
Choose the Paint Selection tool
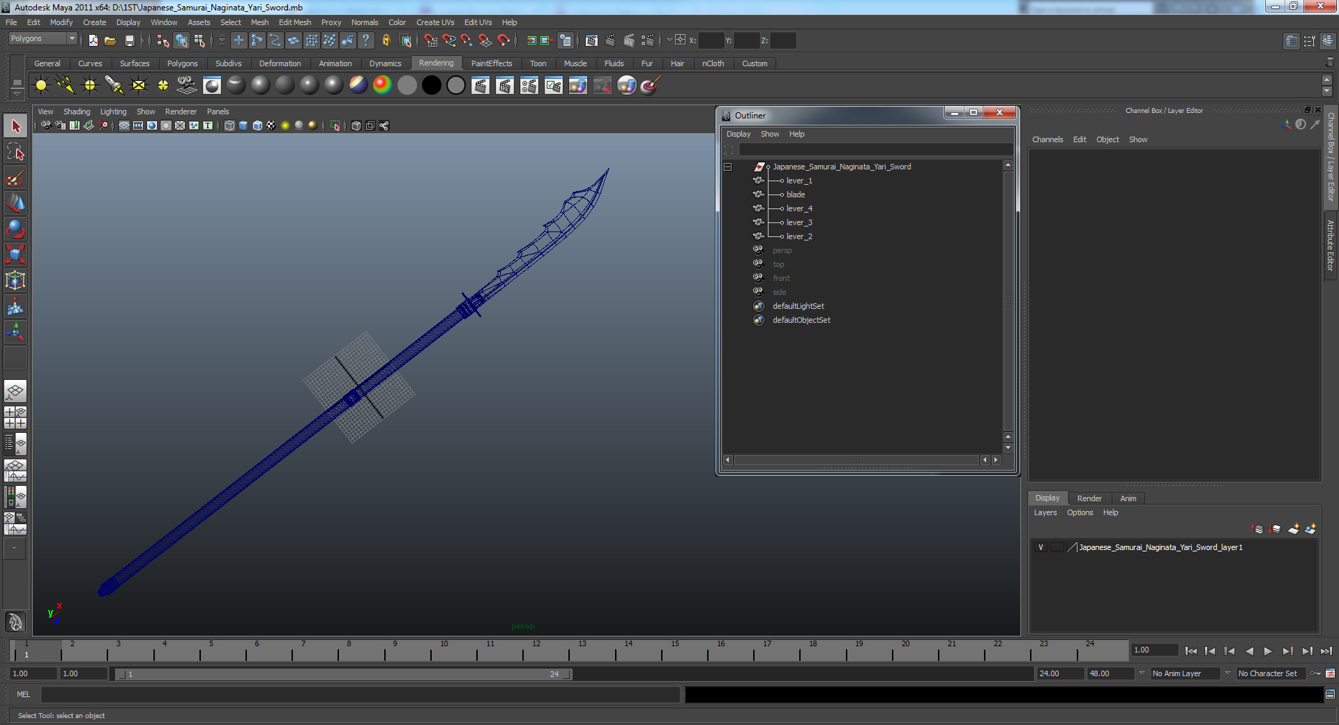click(15, 178)
